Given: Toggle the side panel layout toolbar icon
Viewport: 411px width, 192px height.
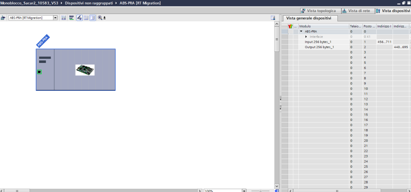Looking at the screenshot, I should tap(92, 18).
